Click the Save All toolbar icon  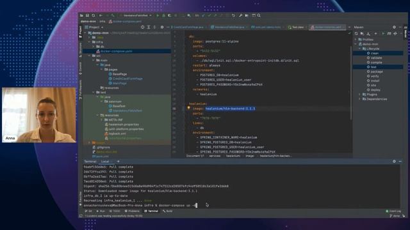pyautogui.click(x=87, y=15)
